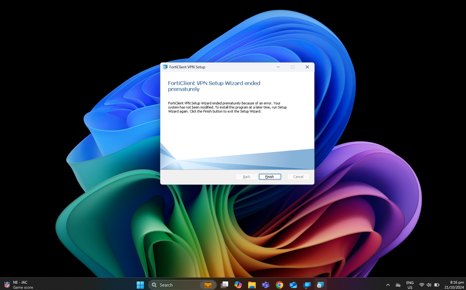Open the clock showing 8:16 pm
This screenshot has height=290, width=466.
click(x=454, y=285)
